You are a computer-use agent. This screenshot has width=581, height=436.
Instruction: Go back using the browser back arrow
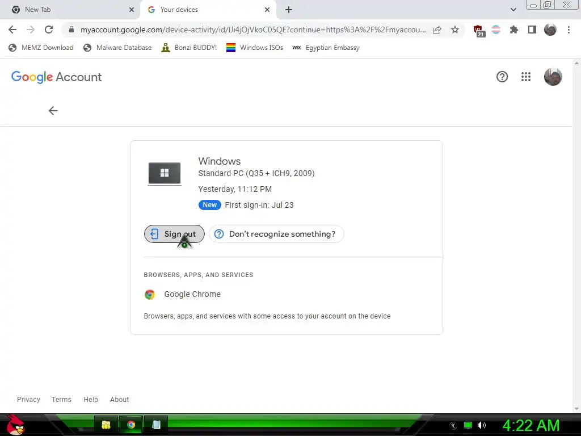click(x=12, y=30)
